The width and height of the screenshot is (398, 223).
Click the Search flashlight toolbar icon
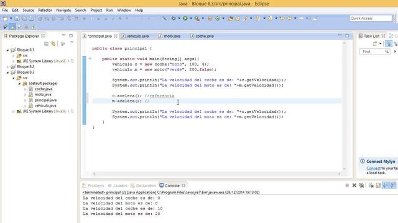tap(246, 19)
